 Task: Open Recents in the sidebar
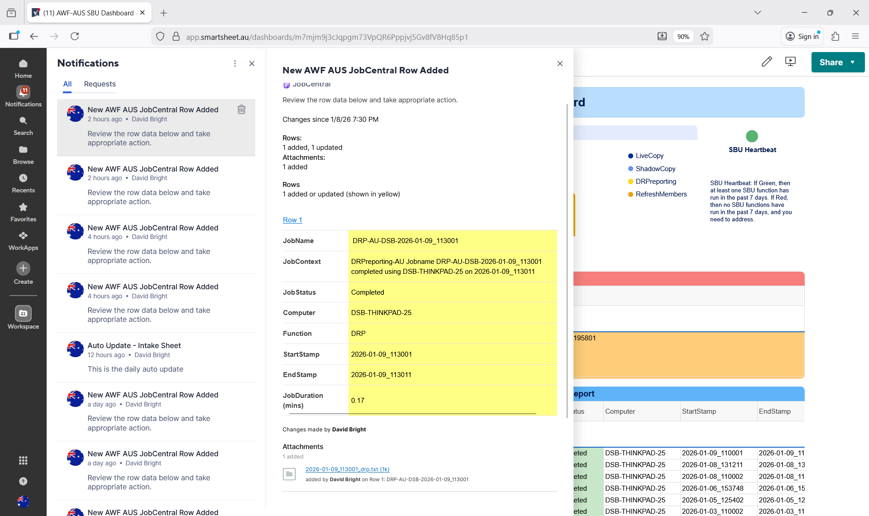23,183
